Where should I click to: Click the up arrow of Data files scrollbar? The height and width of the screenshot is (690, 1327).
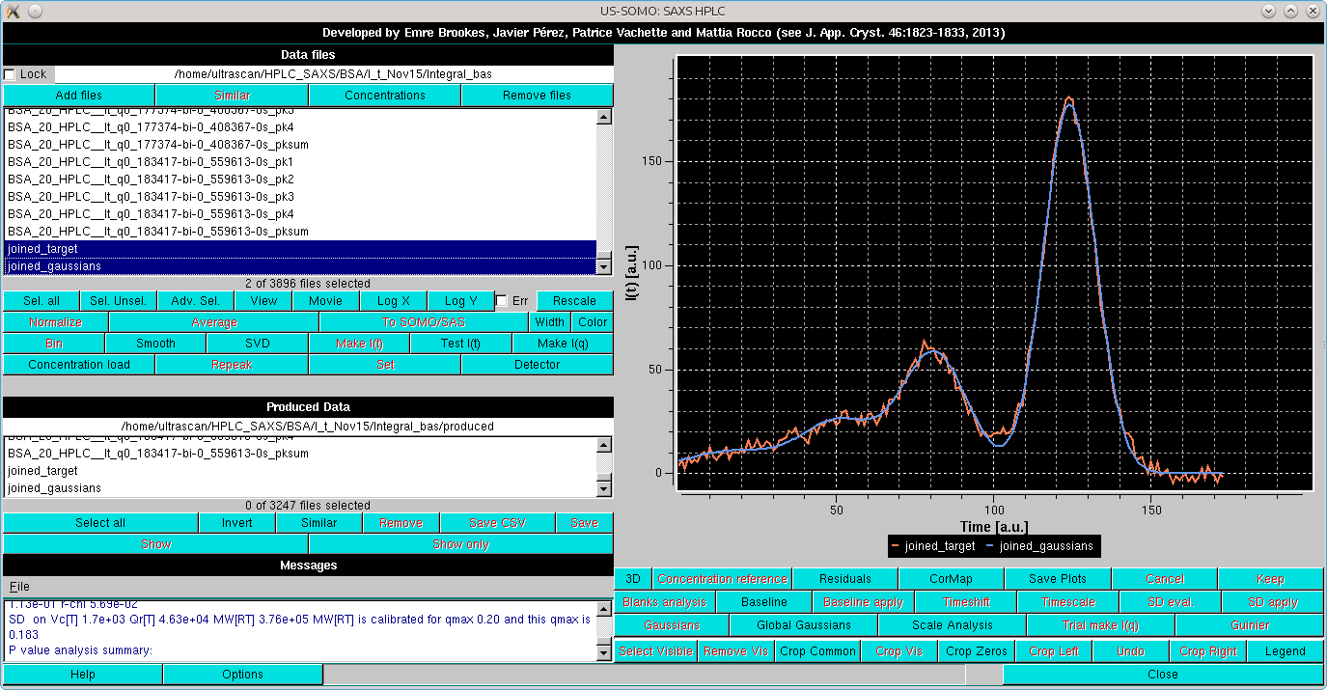(604, 117)
